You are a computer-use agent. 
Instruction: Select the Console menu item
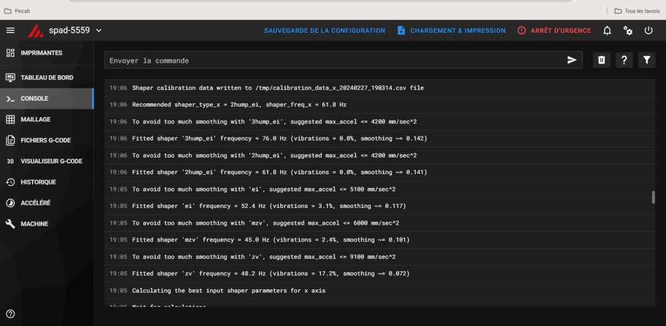[47, 99]
